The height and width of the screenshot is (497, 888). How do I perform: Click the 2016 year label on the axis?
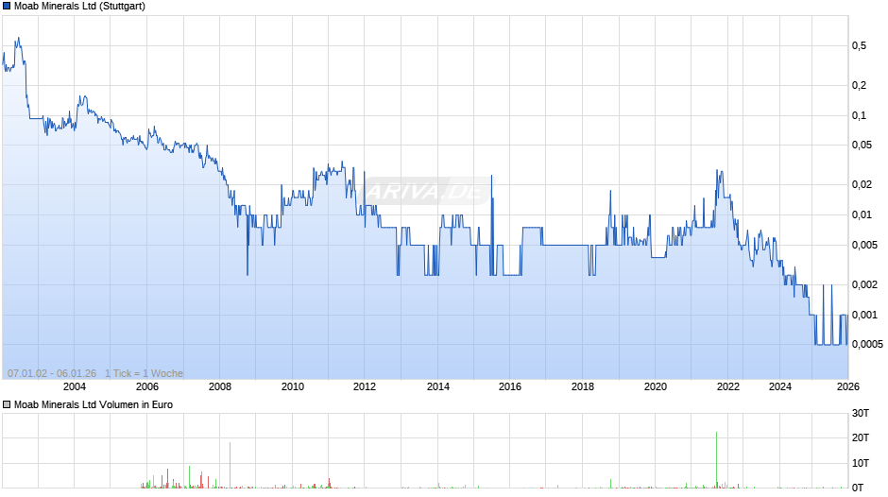(510, 386)
